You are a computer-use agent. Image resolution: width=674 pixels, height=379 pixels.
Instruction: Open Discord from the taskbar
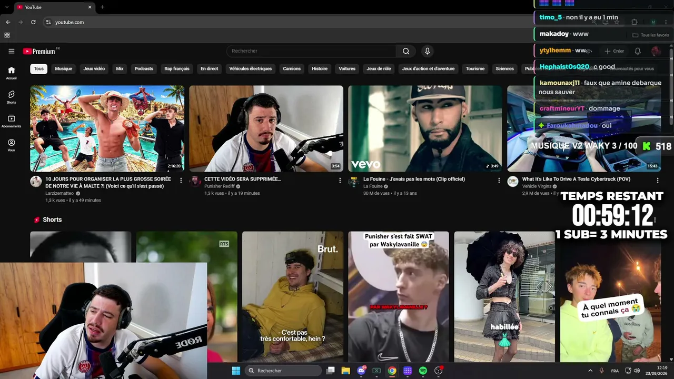click(x=361, y=371)
